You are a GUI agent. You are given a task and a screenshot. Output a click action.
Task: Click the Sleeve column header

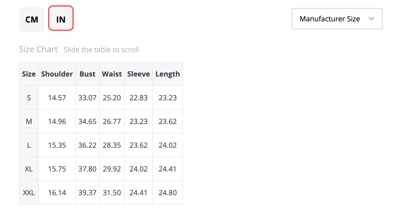138,74
